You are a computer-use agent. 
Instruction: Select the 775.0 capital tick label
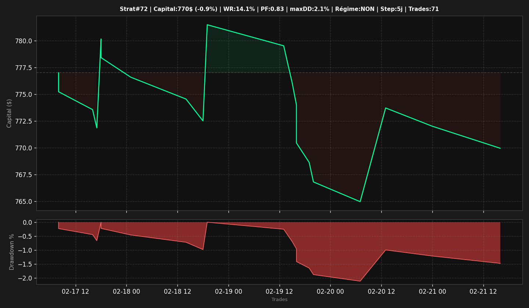(x=24, y=95)
